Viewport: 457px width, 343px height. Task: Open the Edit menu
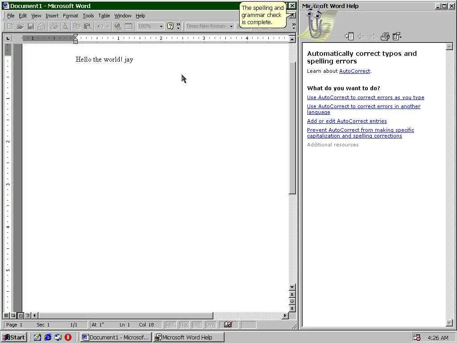23,16
